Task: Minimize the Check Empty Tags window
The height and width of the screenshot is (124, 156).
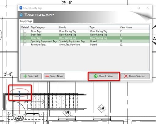Action: [x=130, y=8]
